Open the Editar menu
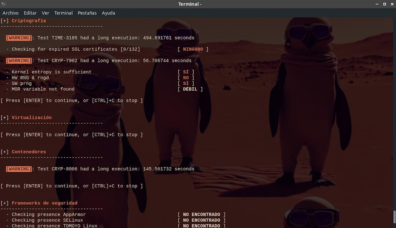The height and width of the screenshot is (228, 396). [30, 13]
